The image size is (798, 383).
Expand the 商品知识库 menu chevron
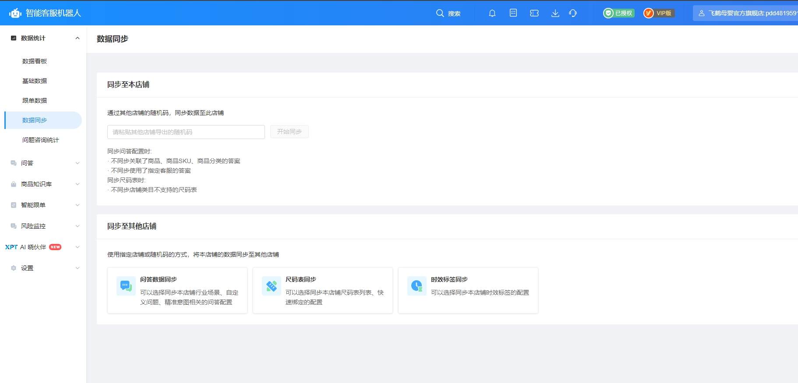click(x=78, y=184)
